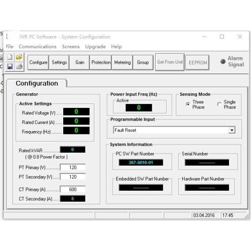Click the Serial Number display box
Screen dimensions: 251x251
207,162
